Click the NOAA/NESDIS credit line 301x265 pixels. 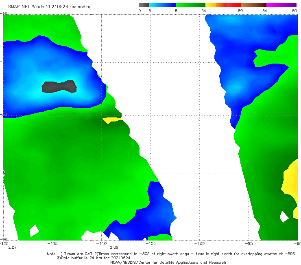168,263
